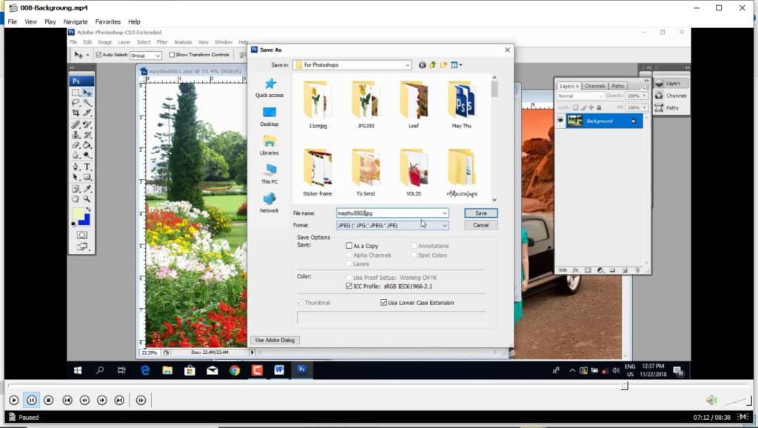Select the Zoom tool in Photoshop's toolbox
This screenshot has height=428, width=758.
pyautogui.click(x=87, y=198)
